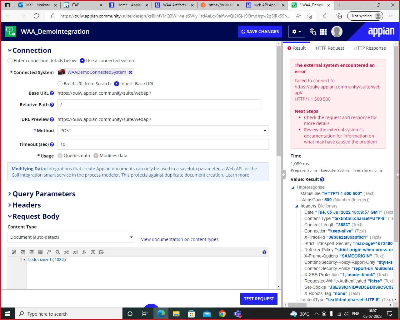The width and height of the screenshot is (400, 320).
Task: Switch to the web API Applic browser tab
Action: tap(266, 5)
